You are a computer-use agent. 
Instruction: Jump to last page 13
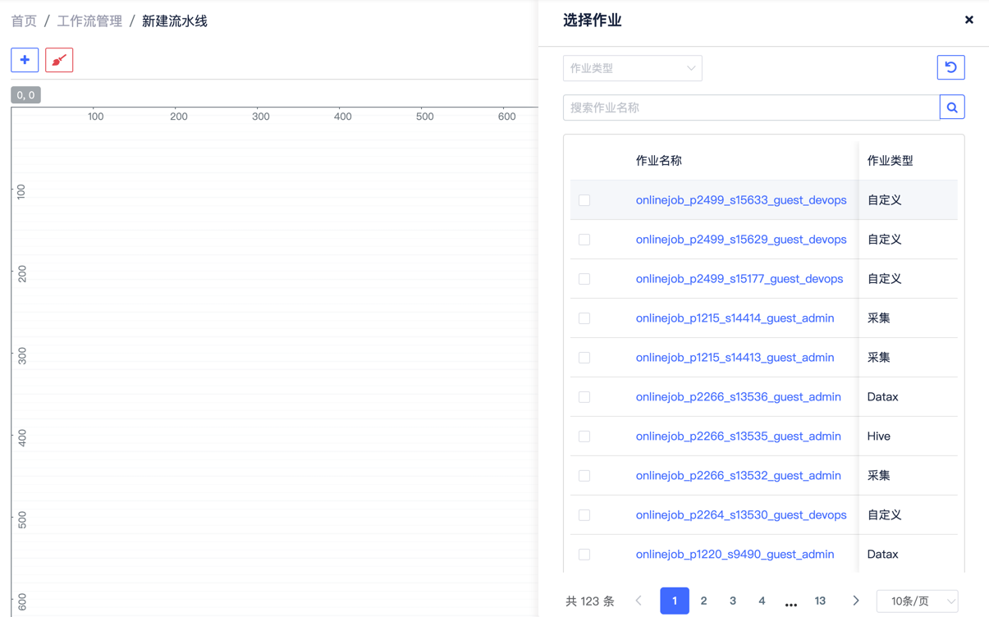pyautogui.click(x=820, y=601)
